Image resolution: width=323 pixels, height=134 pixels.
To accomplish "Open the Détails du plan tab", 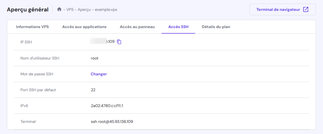I will [x=216, y=27].
